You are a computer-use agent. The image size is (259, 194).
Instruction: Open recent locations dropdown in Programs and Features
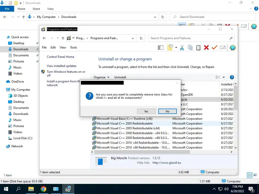tap(58, 38)
